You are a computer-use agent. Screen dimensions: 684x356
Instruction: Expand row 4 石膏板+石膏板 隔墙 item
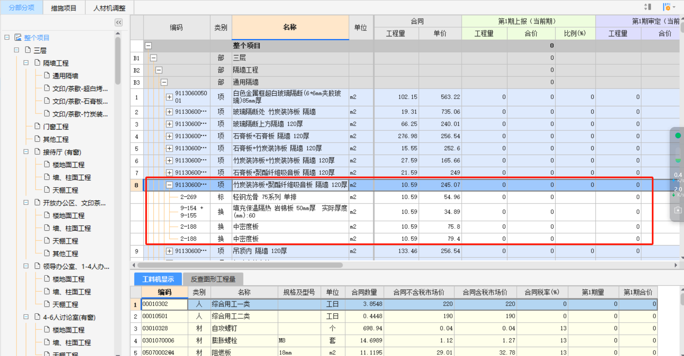(x=169, y=136)
